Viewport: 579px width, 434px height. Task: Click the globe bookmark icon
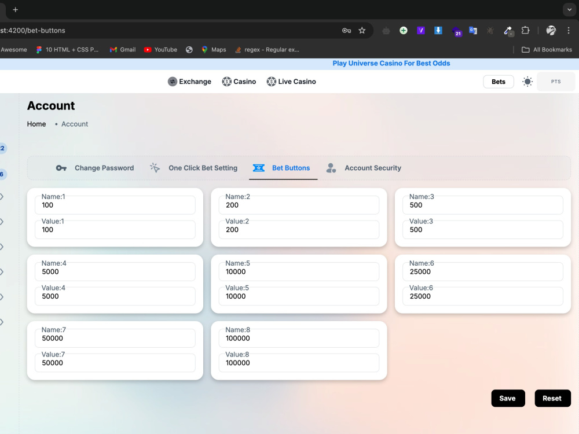coord(189,49)
